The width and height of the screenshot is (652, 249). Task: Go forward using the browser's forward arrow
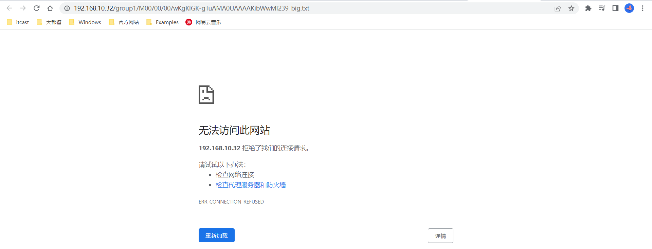click(23, 8)
